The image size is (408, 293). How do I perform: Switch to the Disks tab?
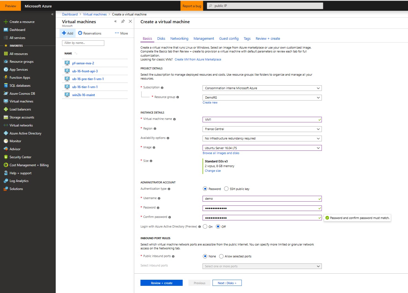(161, 39)
